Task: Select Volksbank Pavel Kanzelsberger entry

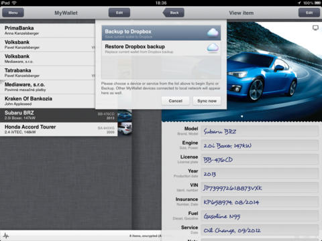Action: click(48, 45)
